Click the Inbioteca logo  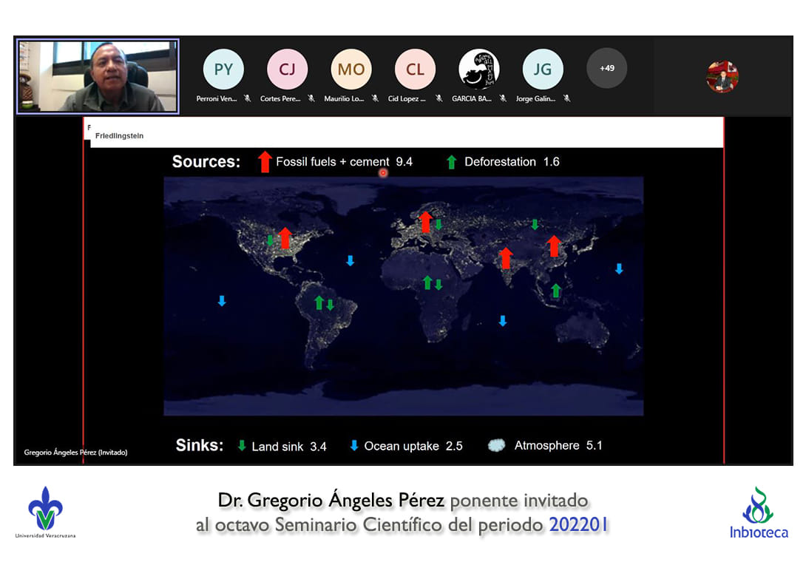tap(758, 512)
